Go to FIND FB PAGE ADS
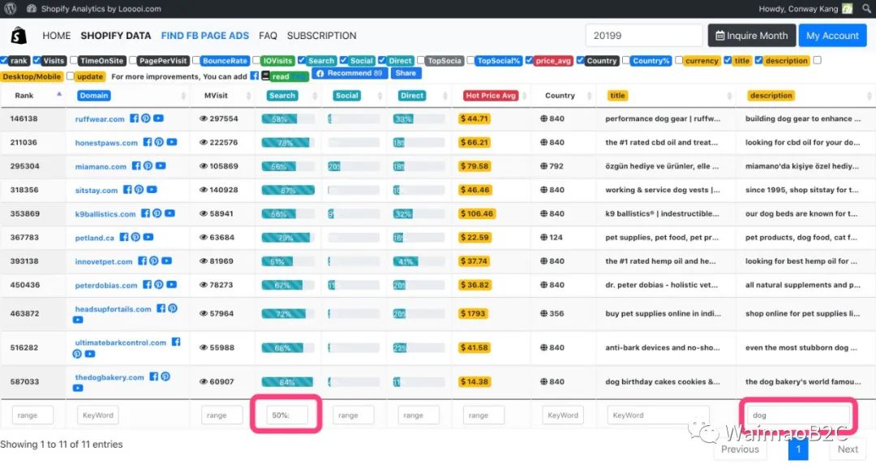Screen dimensions: 876x469 click(205, 36)
